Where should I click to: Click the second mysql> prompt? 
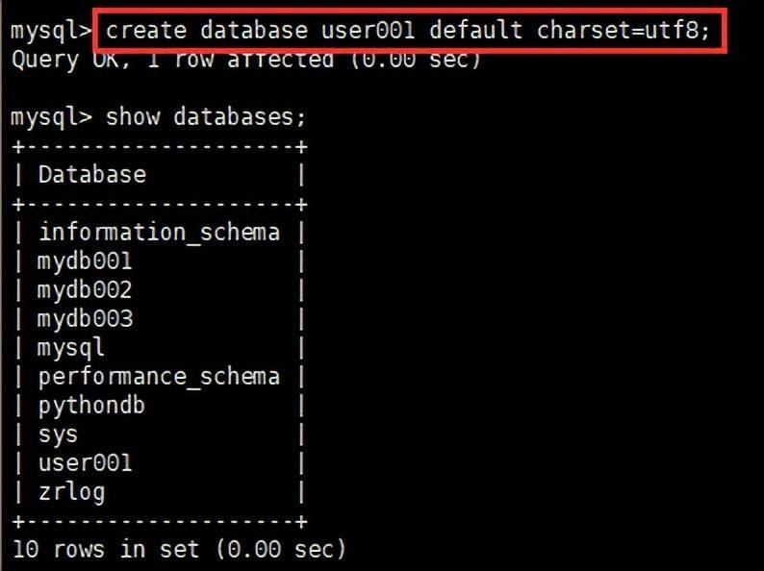tap(51, 118)
